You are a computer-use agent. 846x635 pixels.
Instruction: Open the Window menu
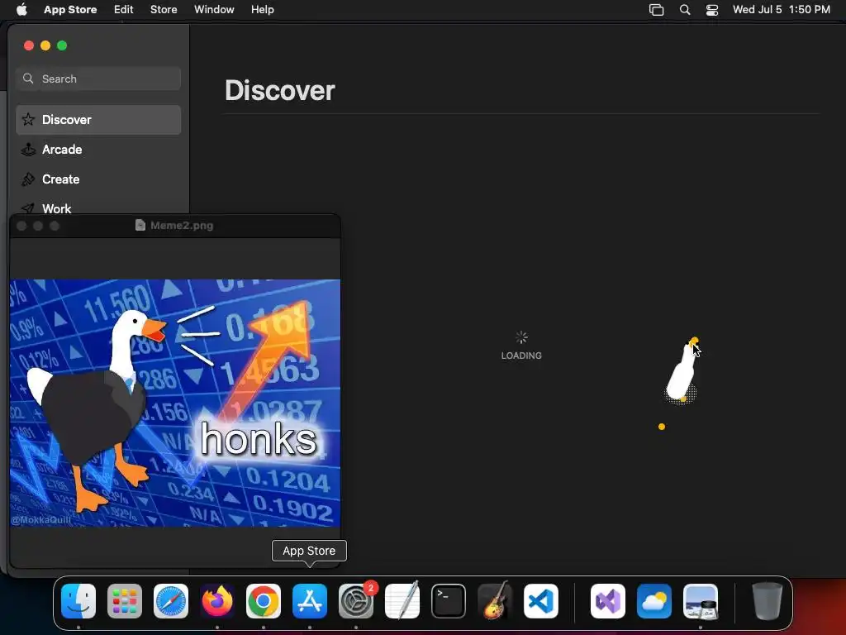click(214, 9)
